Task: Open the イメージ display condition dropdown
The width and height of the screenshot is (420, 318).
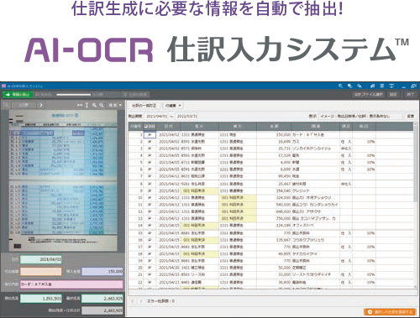Action: [360, 116]
